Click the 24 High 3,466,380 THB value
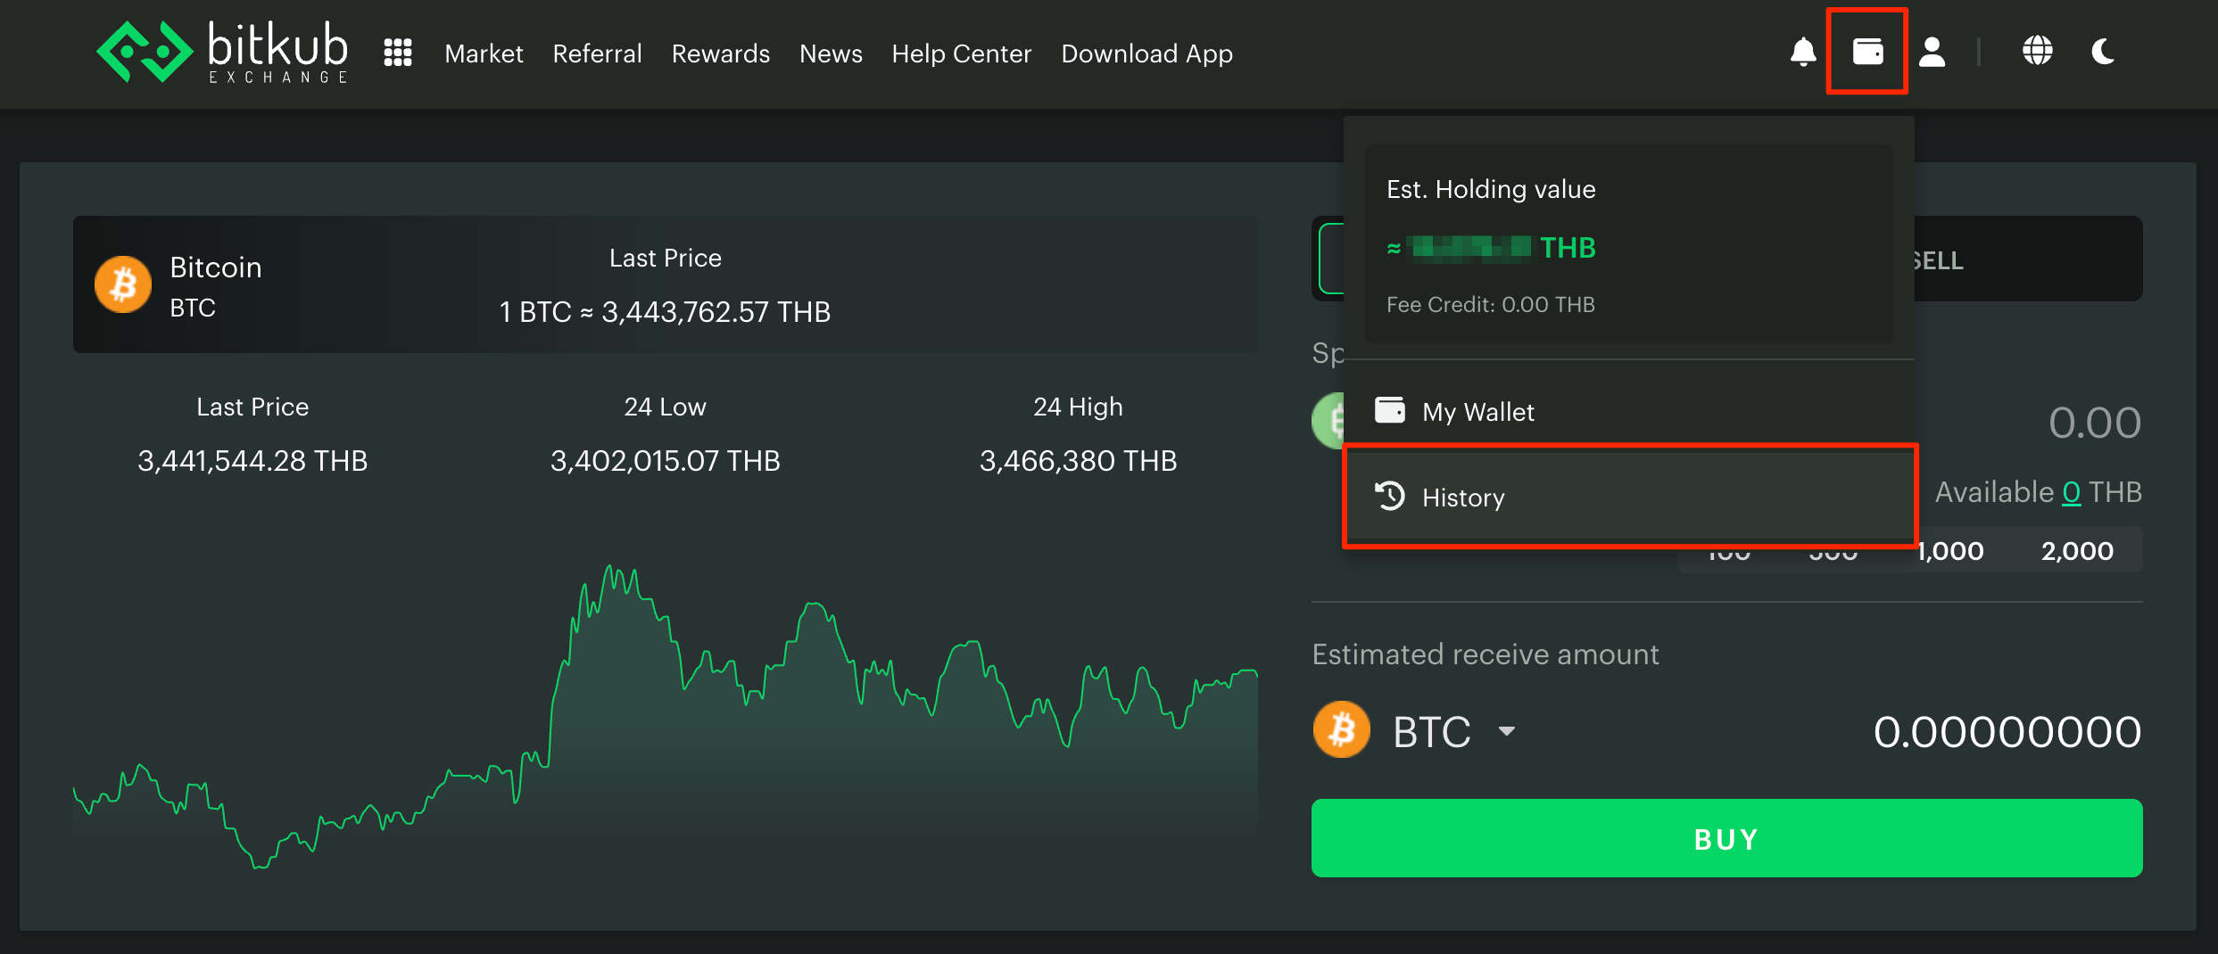 [x=1078, y=460]
